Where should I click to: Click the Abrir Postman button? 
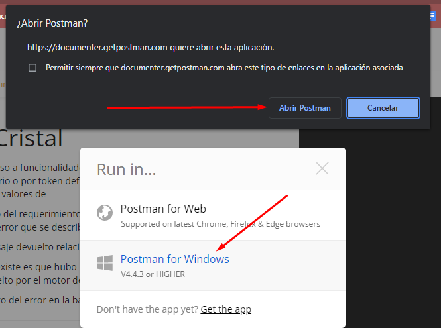[x=305, y=108]
